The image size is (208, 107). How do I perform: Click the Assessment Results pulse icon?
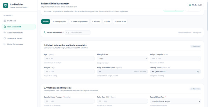5,33
